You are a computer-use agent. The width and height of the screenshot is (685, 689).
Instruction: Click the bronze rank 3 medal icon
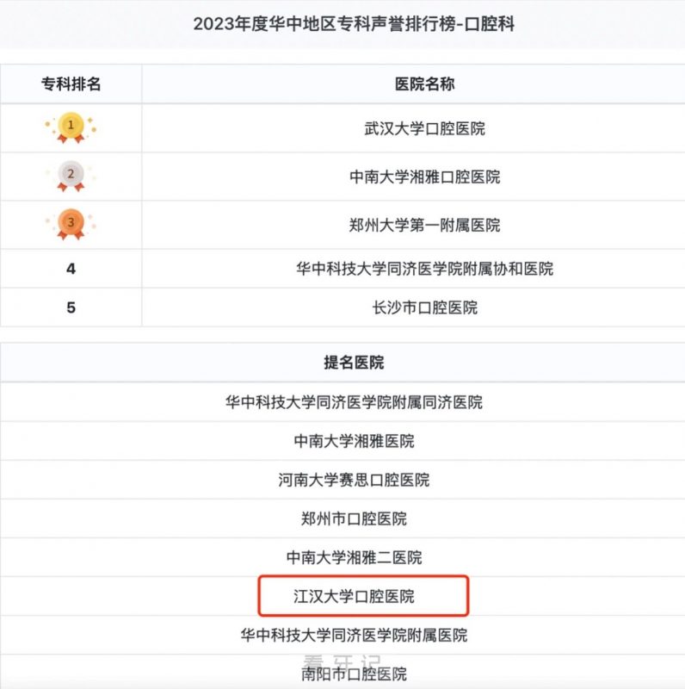pos(71,225)
